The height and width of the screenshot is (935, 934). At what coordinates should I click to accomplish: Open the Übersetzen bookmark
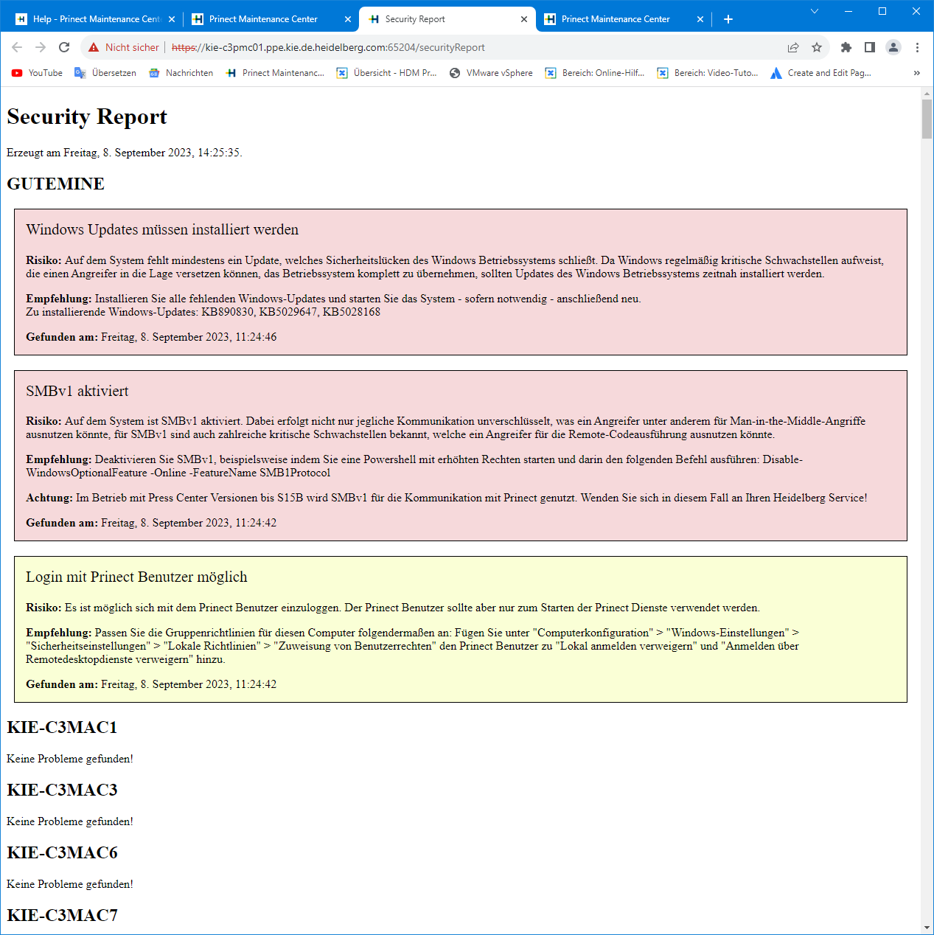[x=105, y=73]
